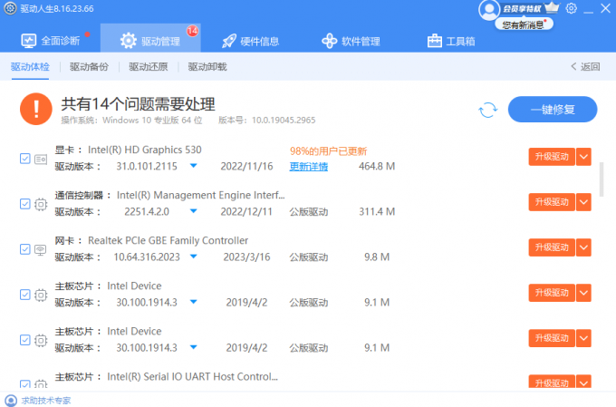The image size is (616, 407).
Task: Click the 工具箱 toolbox icon
Action: point(435,41)
